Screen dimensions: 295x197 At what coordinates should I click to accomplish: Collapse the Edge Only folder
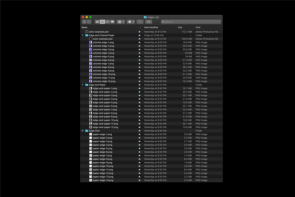click(x=83, y=131)
